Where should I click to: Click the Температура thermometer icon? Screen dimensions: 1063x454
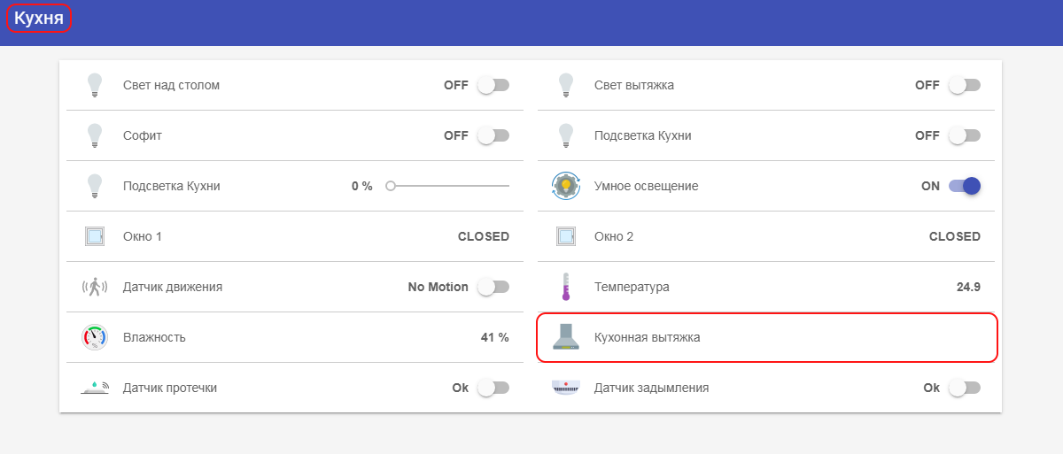(x=565, y=287)
